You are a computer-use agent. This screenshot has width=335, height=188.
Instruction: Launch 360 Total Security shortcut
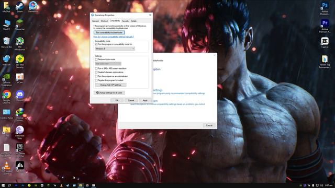20,62
